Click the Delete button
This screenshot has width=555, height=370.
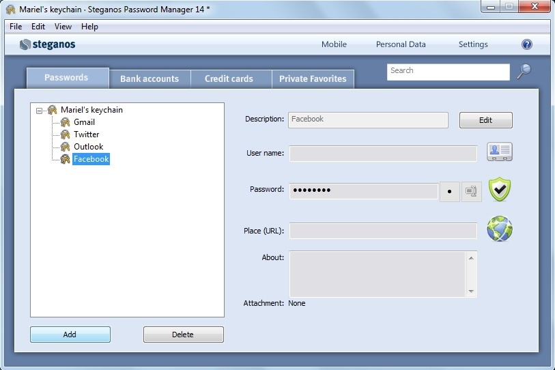click(x=184, y=335)
